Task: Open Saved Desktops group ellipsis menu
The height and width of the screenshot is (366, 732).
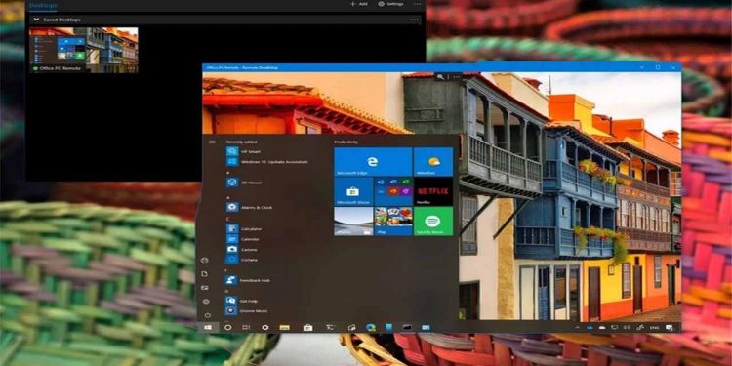Action: (414, 20)
